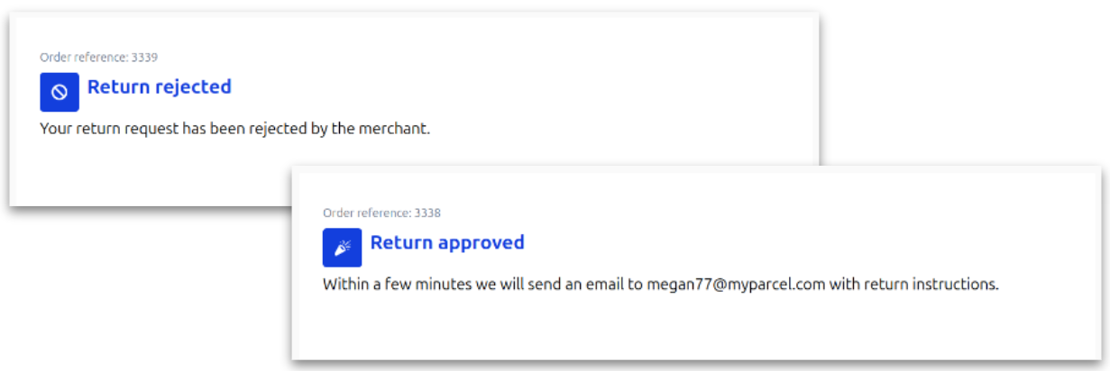Screen dimensions: 1110x371
Task: Click the order number 3339
Action: coord(144,58)
